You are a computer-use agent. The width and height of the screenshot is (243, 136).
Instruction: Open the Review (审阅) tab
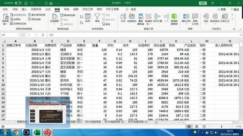coord(66,9)
